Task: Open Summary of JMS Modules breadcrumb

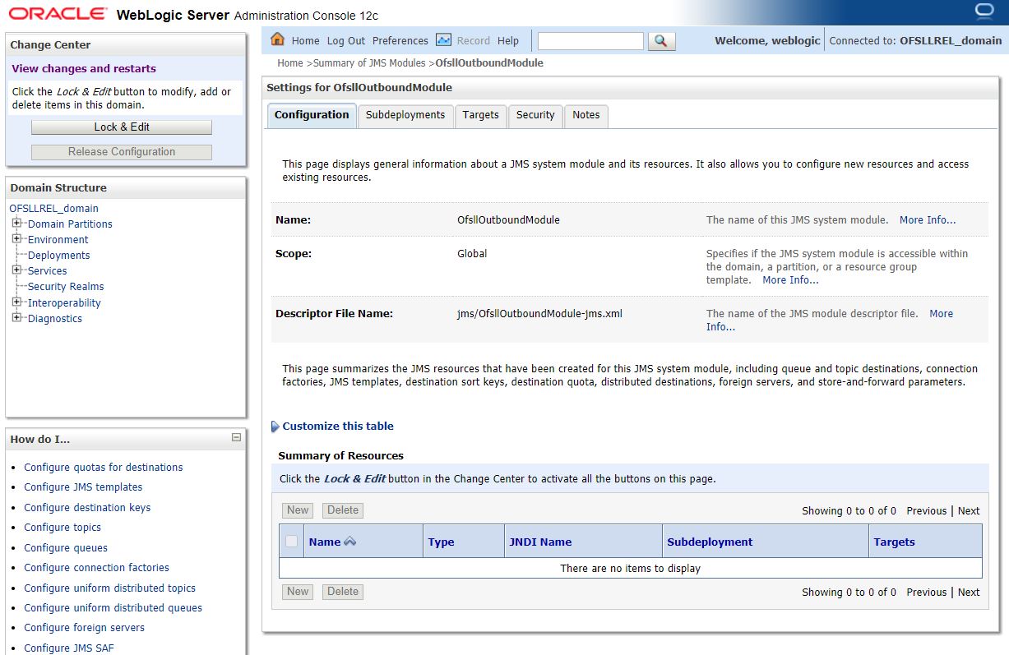Action: (x=369, y=62)
